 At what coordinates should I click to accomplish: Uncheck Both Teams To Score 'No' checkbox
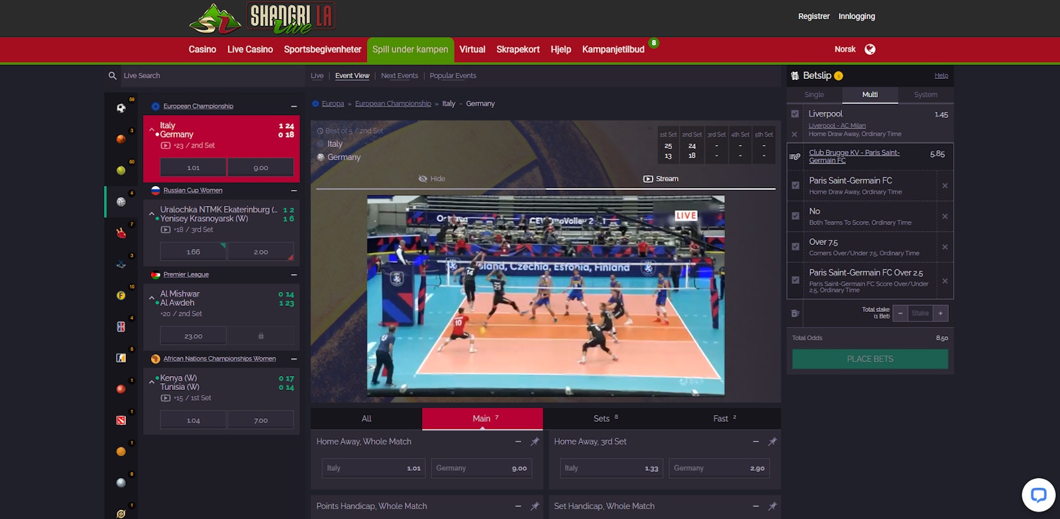pyautogui.click(x=795, y=216)
